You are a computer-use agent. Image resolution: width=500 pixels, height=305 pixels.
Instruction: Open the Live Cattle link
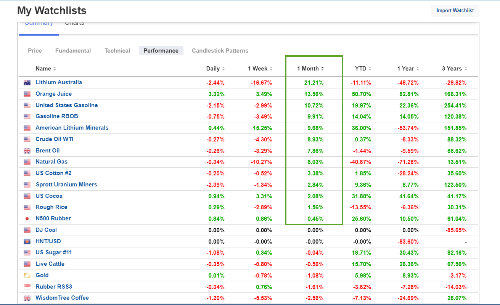click(x=50, y=264)
